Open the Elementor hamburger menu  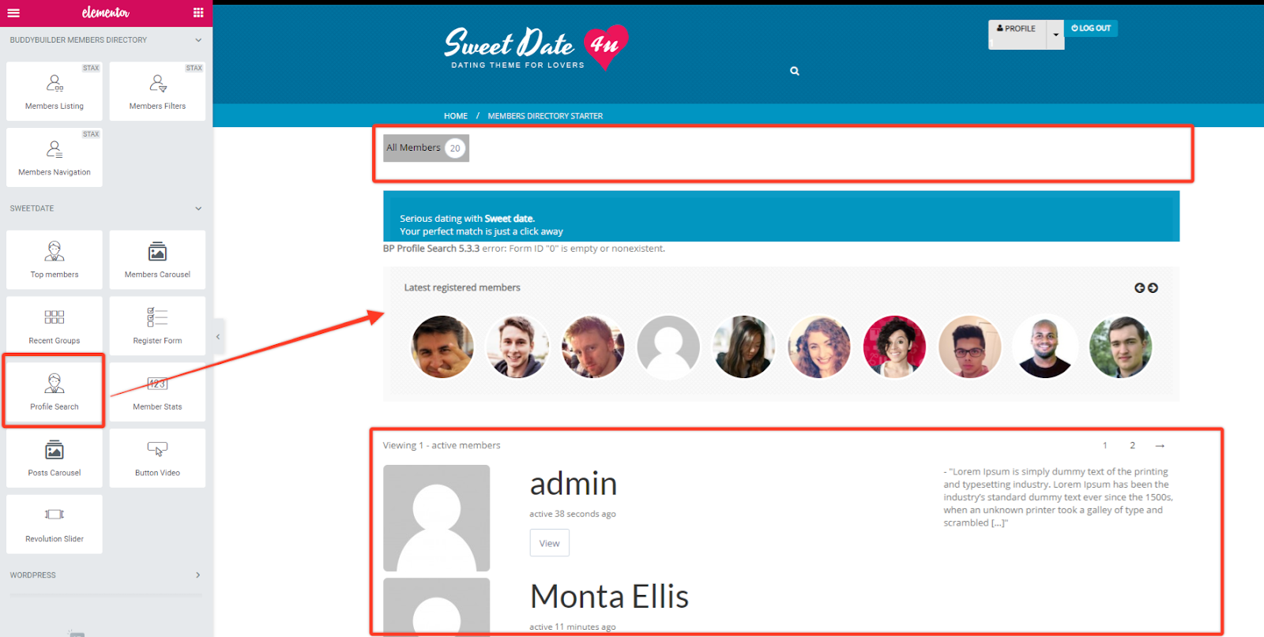pos(13,13)
